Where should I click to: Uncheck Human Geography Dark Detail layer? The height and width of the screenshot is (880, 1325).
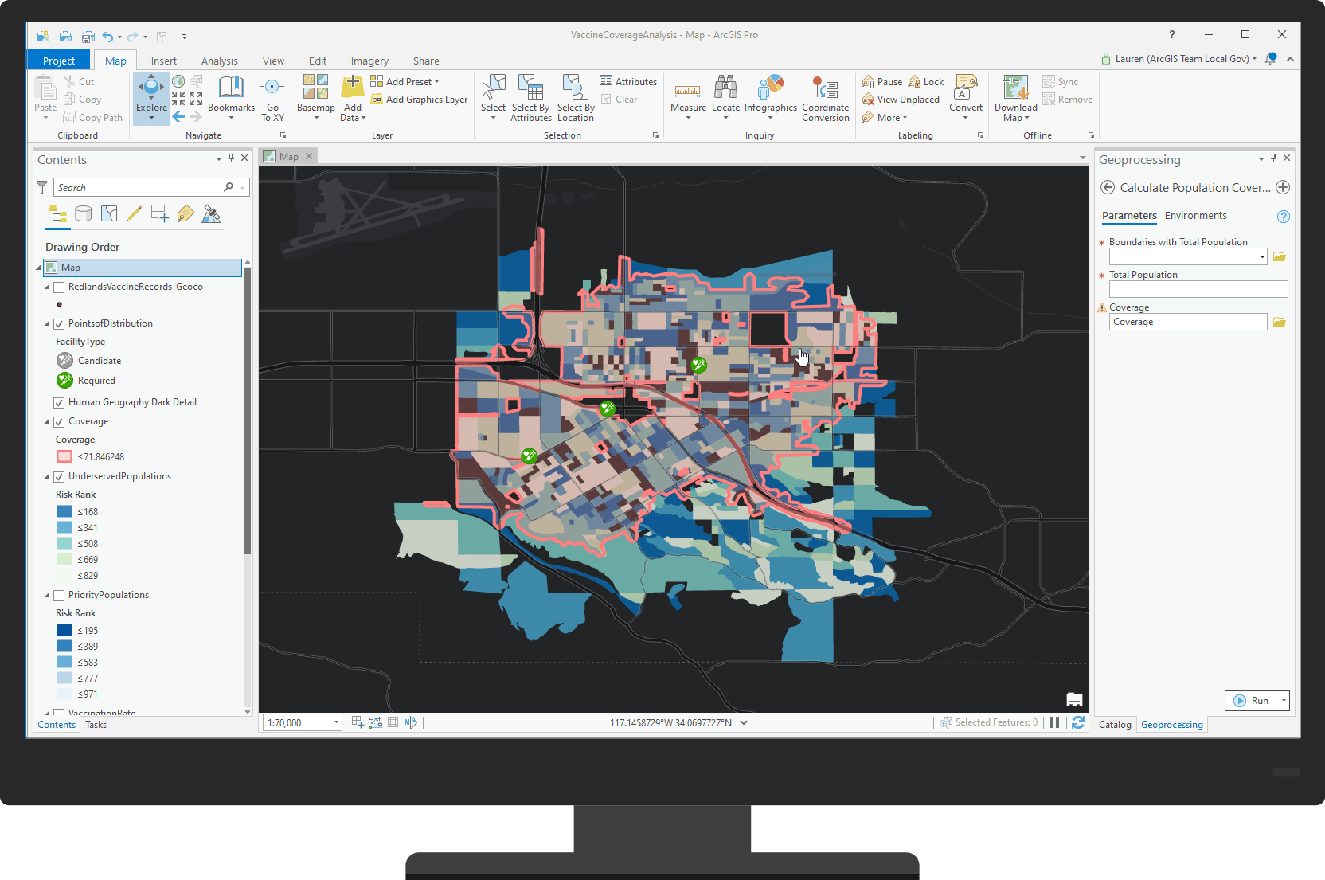coord(59,402)
